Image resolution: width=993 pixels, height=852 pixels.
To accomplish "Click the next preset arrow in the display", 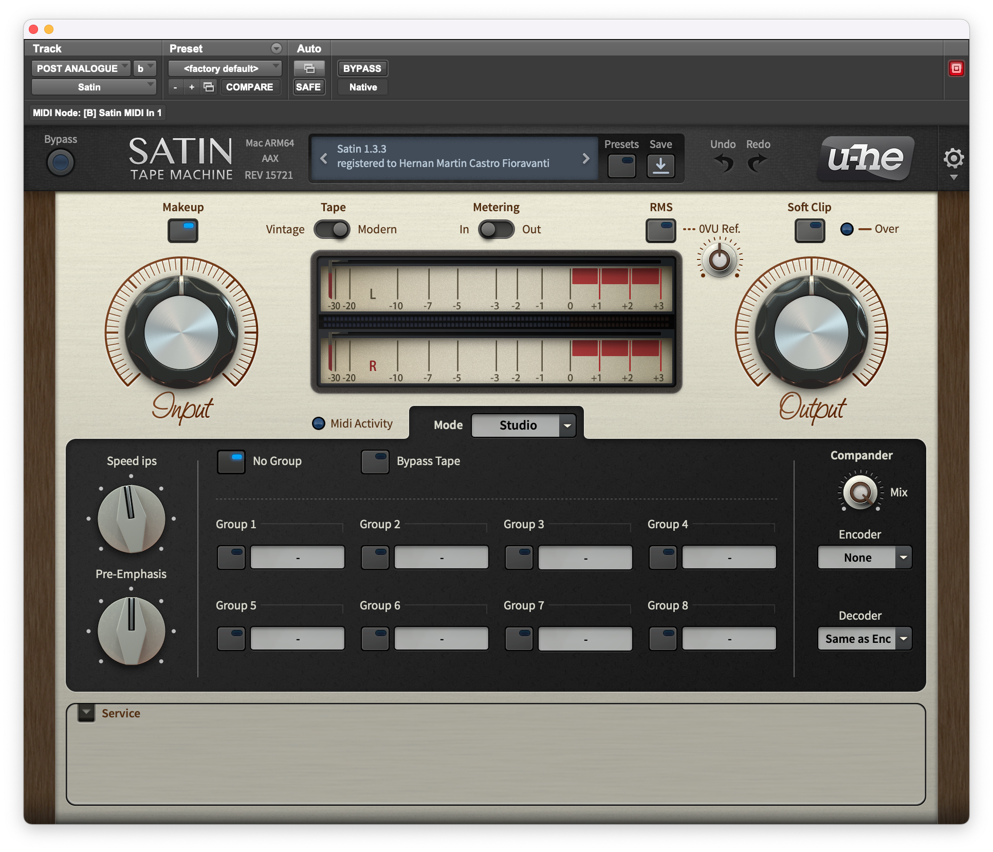I will coord(586,158).
